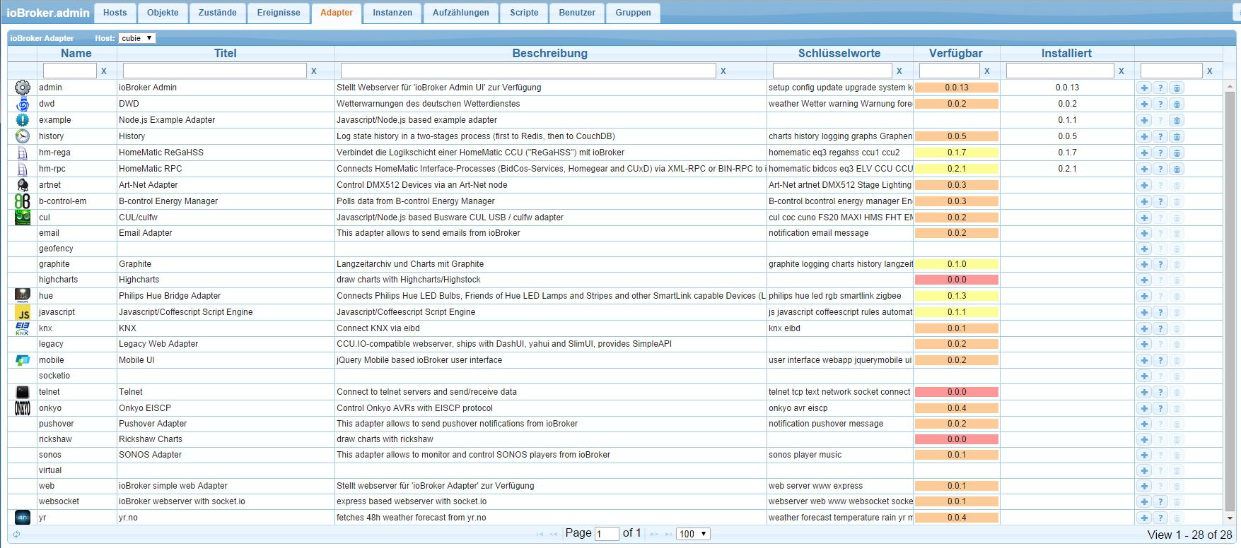Open the rows-per-page dropdown showing 100
Image resolution: width=1241 pixels, height=548 pixels.
[693, 534]
